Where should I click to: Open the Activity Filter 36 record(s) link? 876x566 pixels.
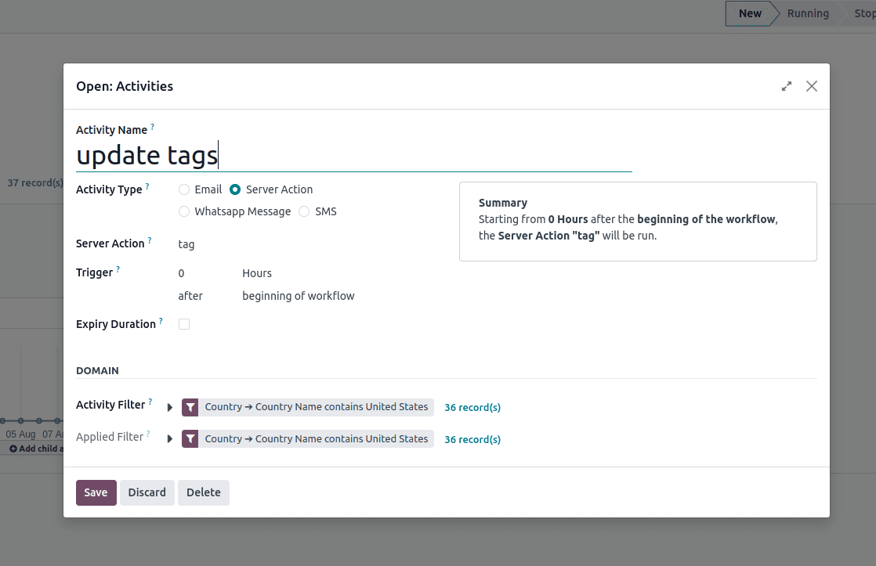point(472,407)
